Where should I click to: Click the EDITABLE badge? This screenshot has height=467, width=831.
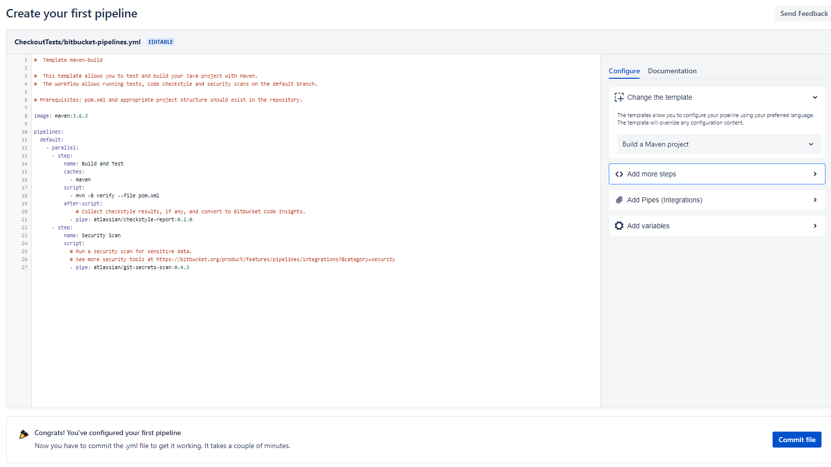(x=160, y=42)
